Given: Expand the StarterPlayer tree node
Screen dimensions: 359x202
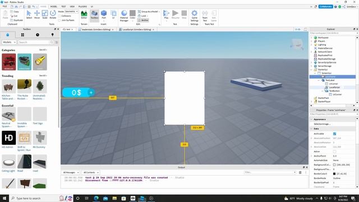Looking at the screenshot, I should (311, 102).
